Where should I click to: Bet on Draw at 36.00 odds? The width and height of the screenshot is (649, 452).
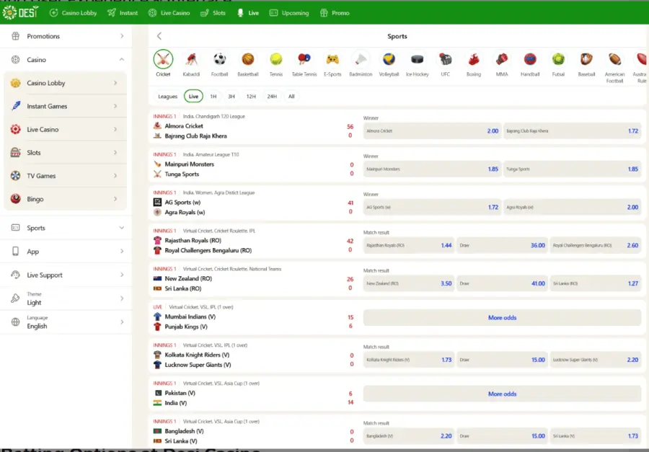click(503, 245)
